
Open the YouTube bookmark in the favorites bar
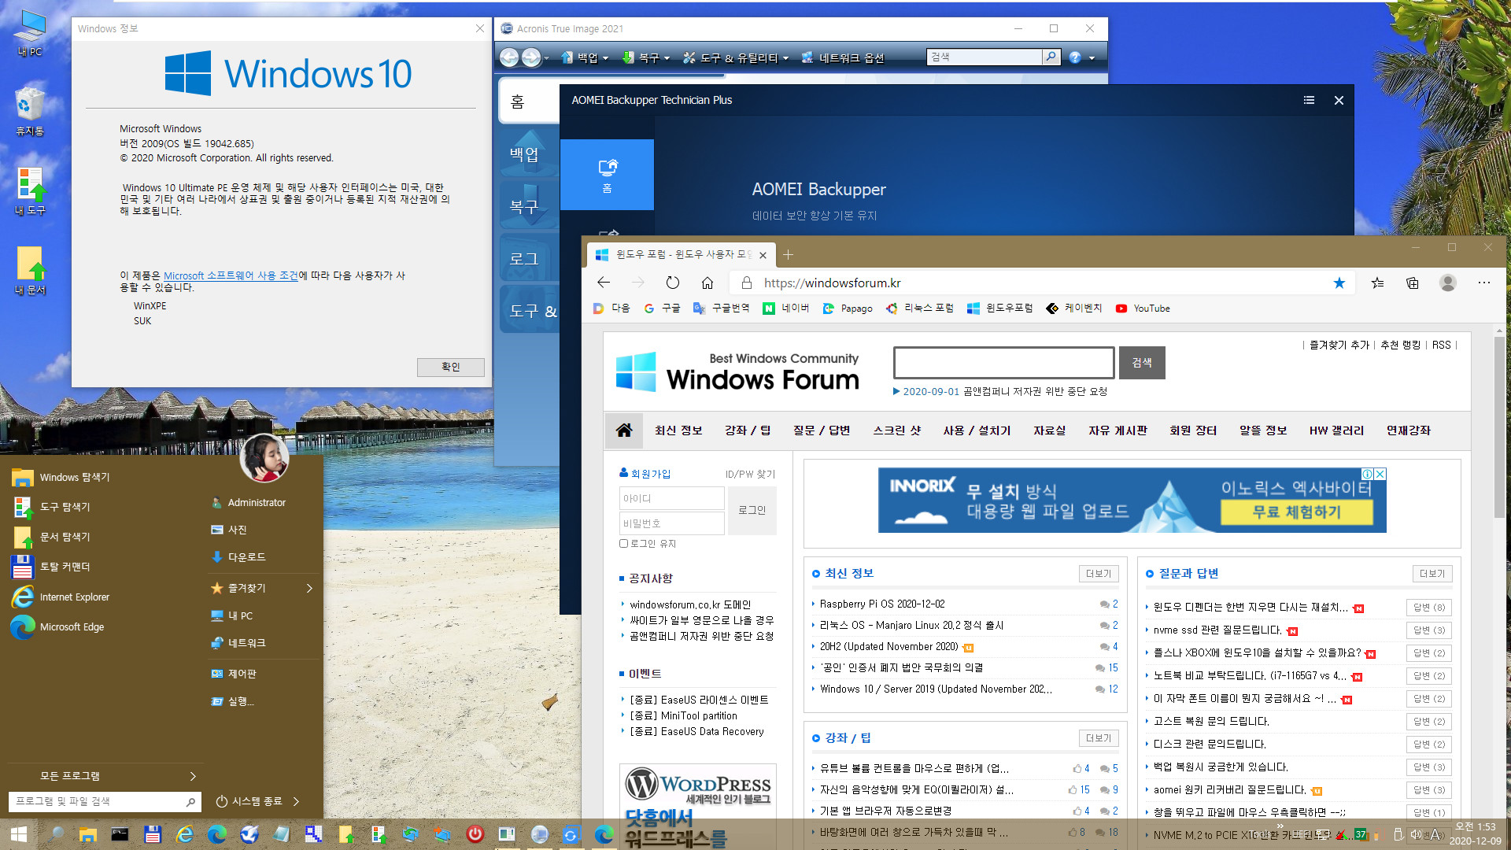(1143, 309)
